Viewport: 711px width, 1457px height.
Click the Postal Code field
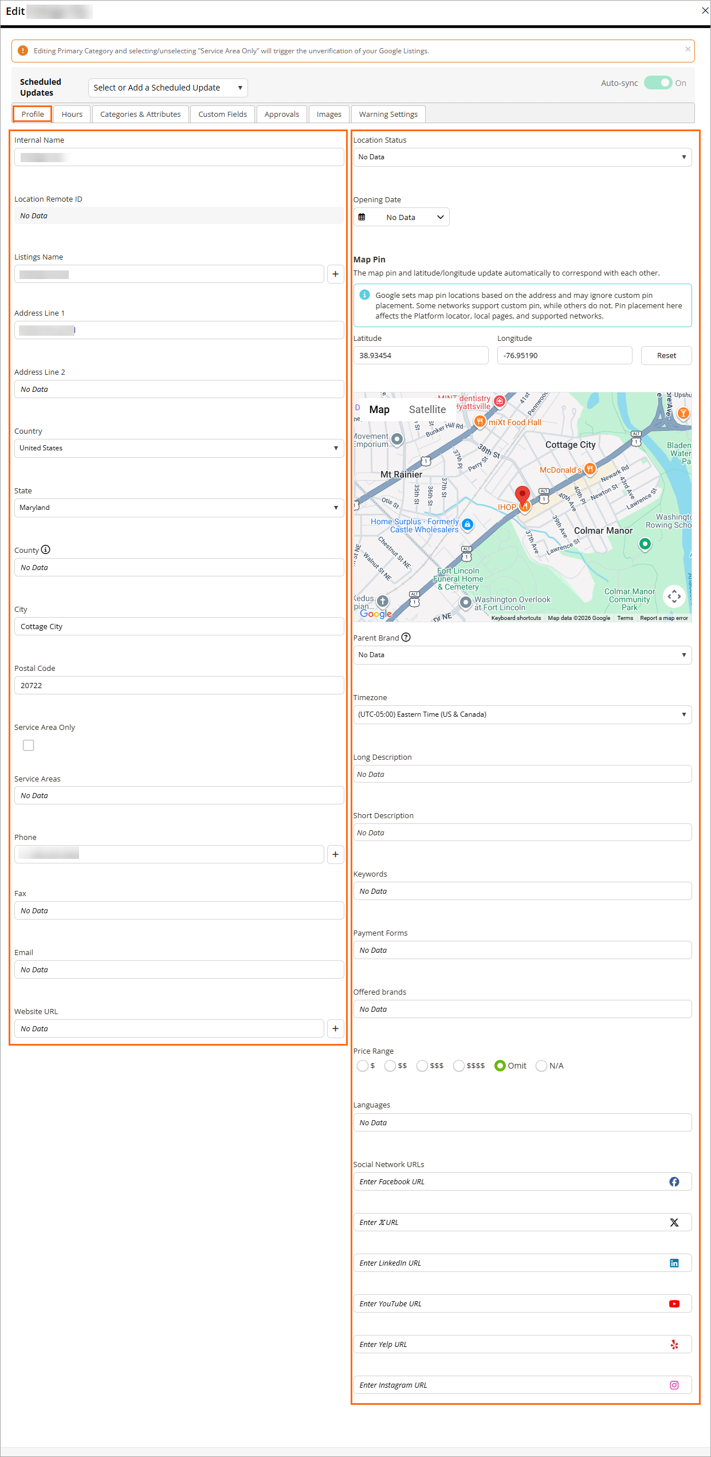(179, 685)
